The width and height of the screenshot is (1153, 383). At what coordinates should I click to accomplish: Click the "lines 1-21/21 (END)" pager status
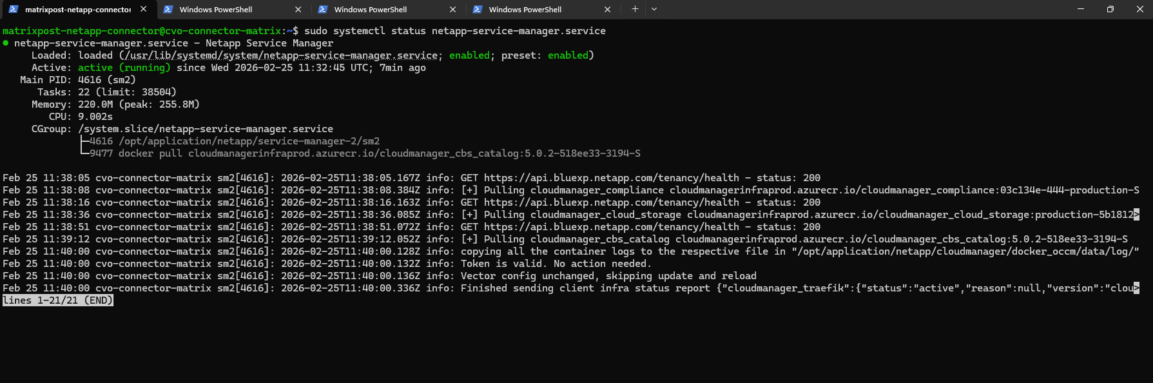58,300
